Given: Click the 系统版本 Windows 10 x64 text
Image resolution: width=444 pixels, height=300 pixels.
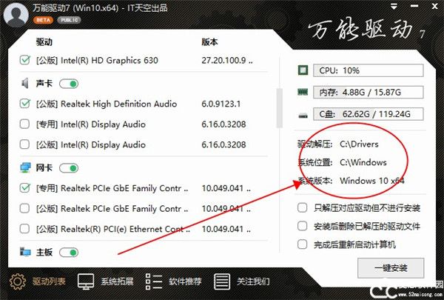Looking at the screenshot, I should [x=372, y=181].
